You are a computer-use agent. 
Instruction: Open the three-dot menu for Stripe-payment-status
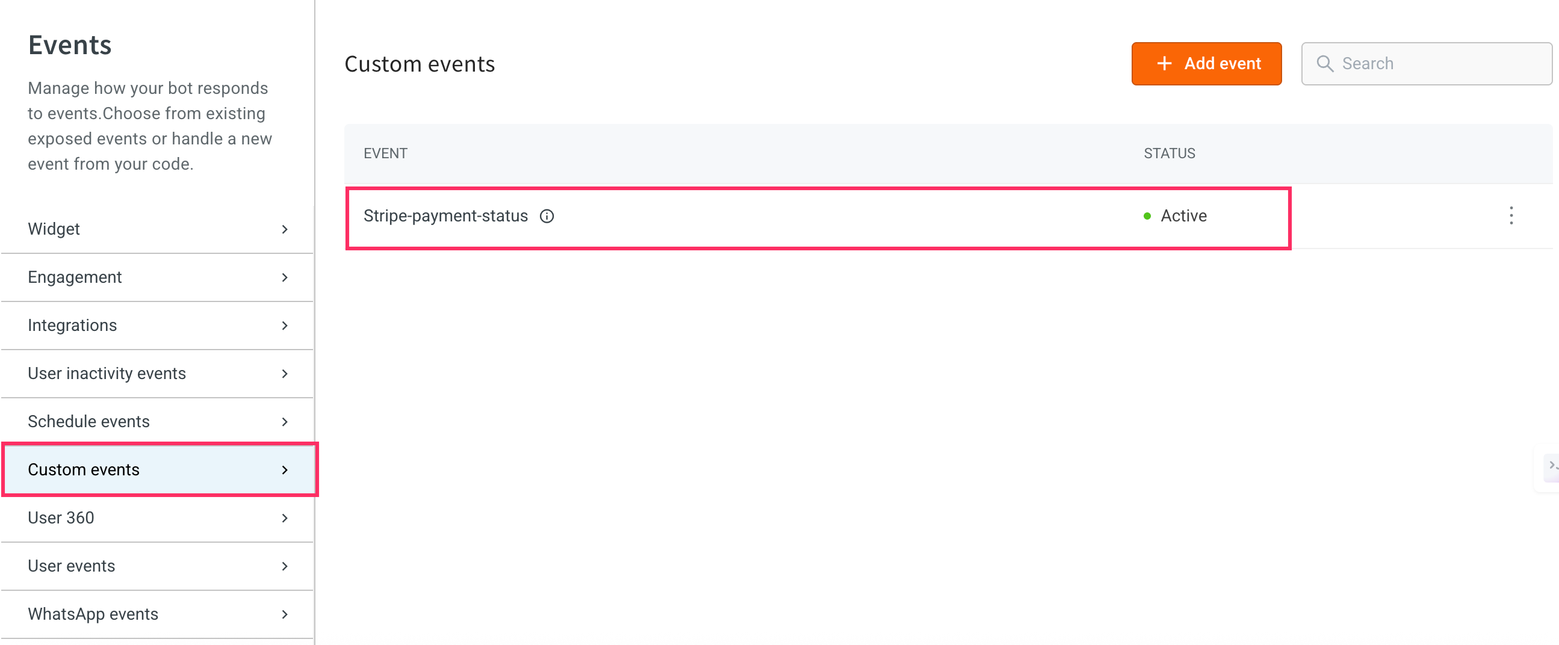click(1511, 215)
